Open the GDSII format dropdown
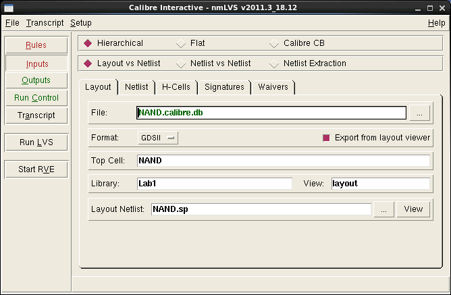 [x=157, y=138]
